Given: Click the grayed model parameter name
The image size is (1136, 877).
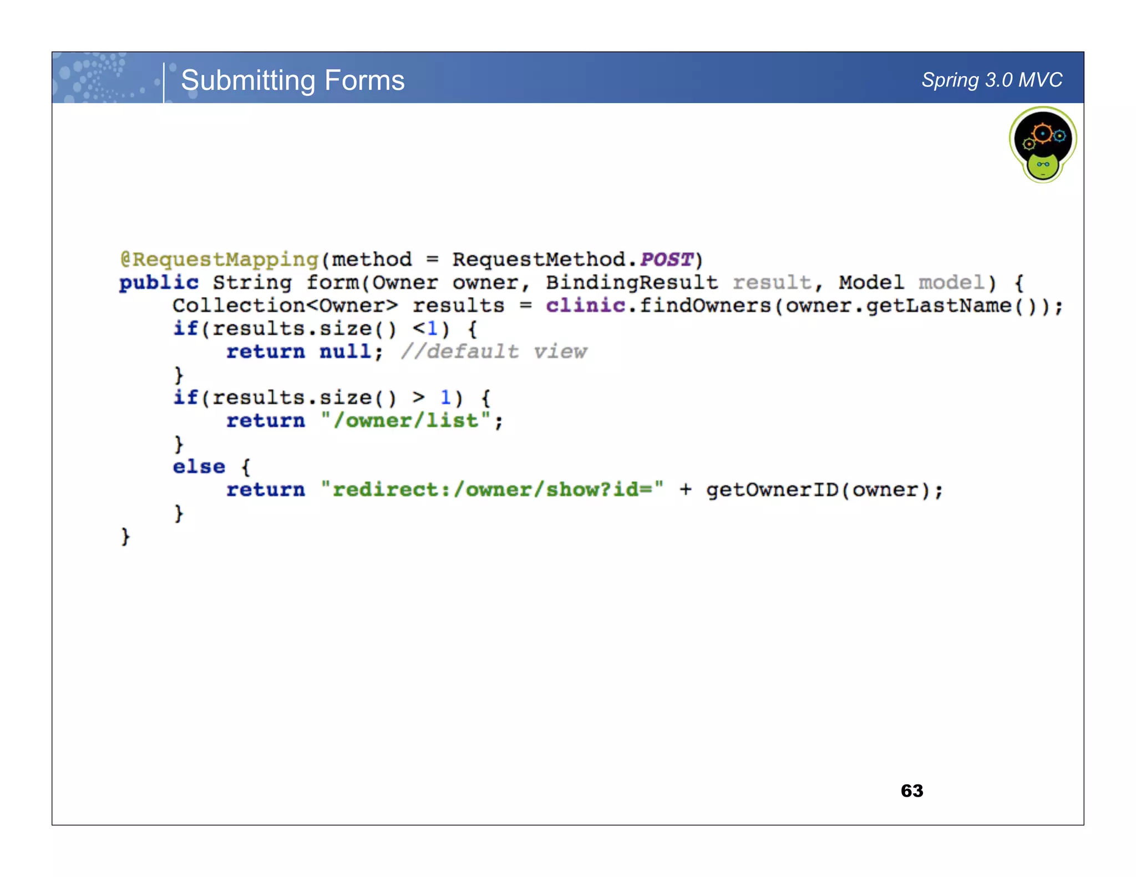Looking at the screenshot, I should (951, 283).
